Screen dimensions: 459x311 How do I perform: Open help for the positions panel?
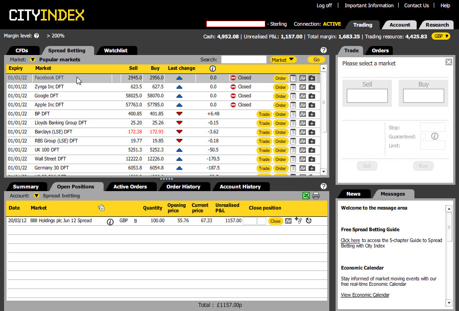(x=323, y=186)
